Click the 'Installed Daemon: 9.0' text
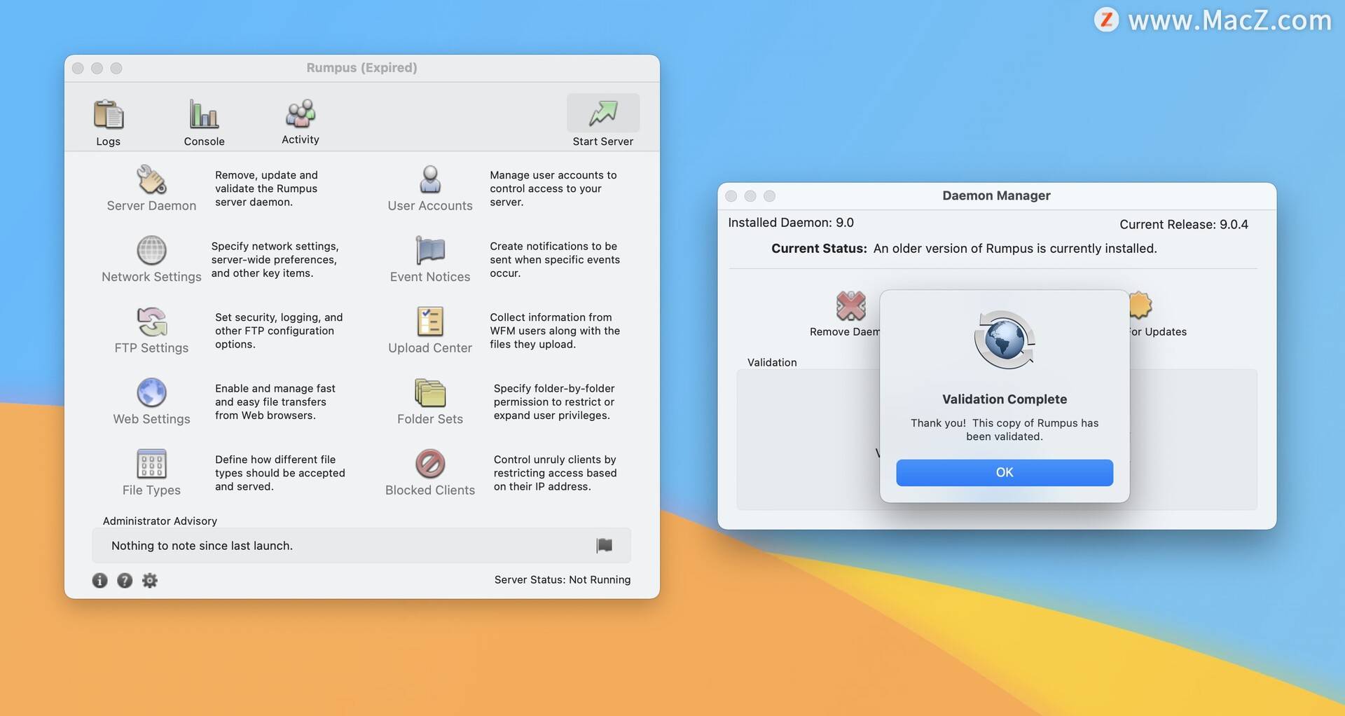This screenshot has height=716, width=1345. coord(791,223)
